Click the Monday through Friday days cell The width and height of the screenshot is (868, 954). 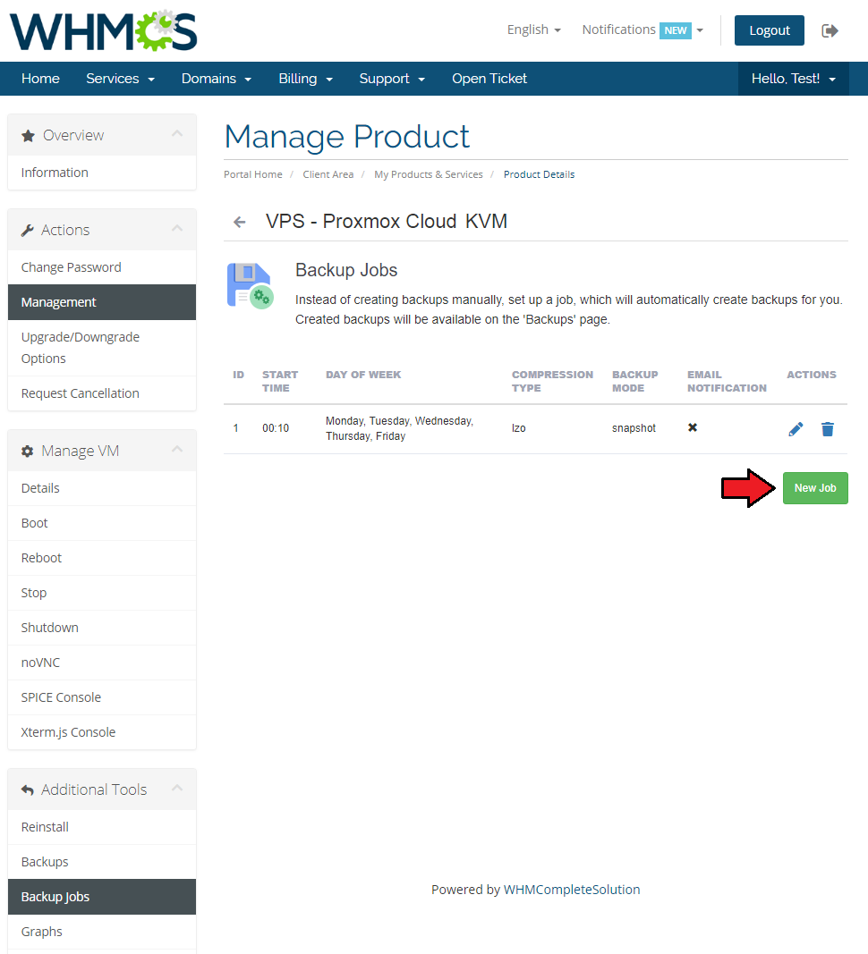tap(399, 428)
